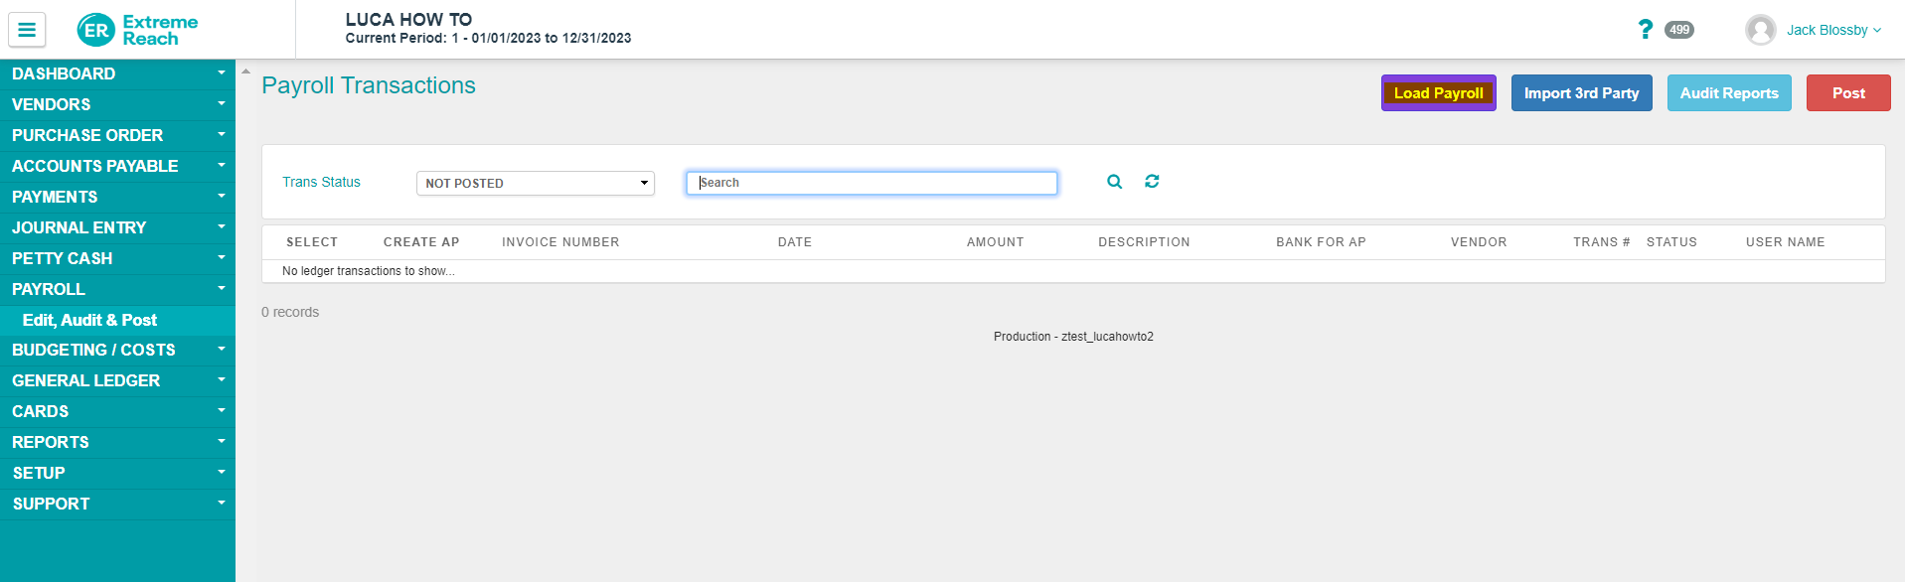Viewport: 1905px width, 582px height.
Task: Click the refresh icon beside search
Action: pos(1152,182)
